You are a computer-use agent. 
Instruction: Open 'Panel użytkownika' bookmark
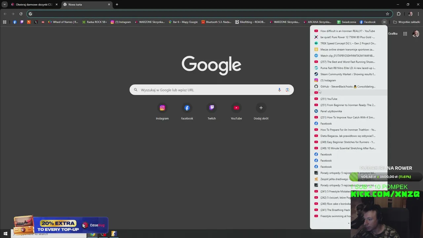click(349, 111)
